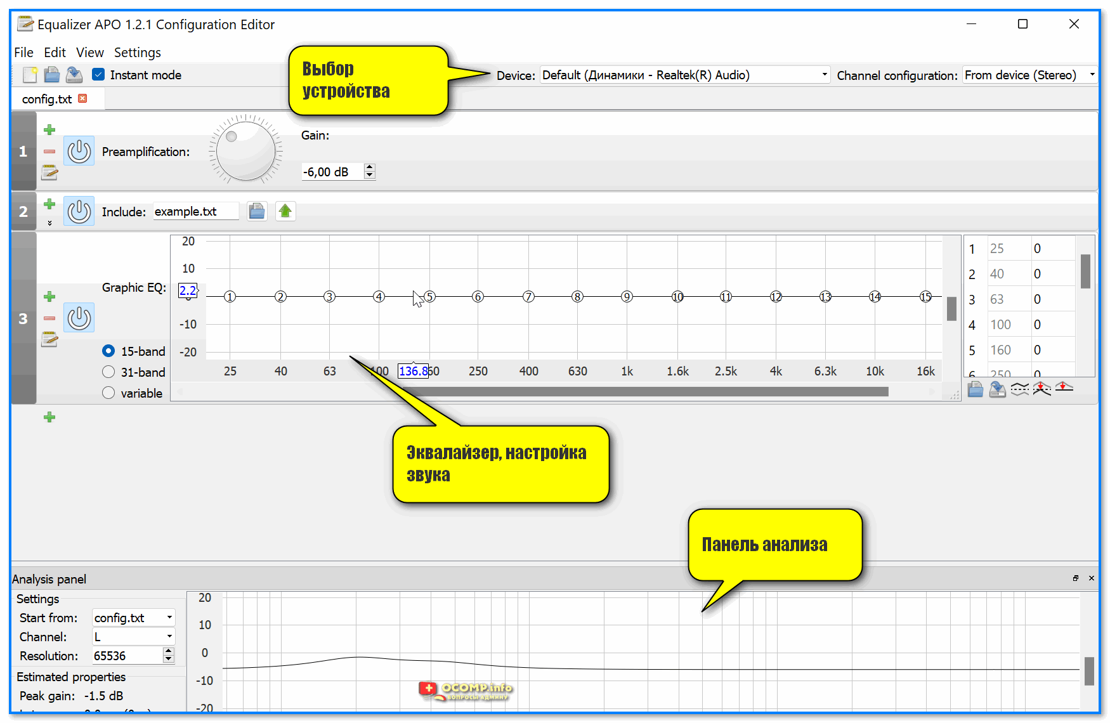Viewport: 1110px width, 723px height.
Task: Decrease Gain with the spinner down arrow
Action: click(x=370, y=176)
